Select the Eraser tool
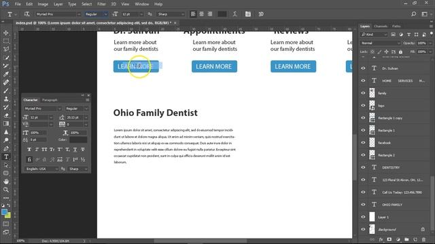Viewport: 435px width, 244px height. pyautogui.click(x=6, y=115)
